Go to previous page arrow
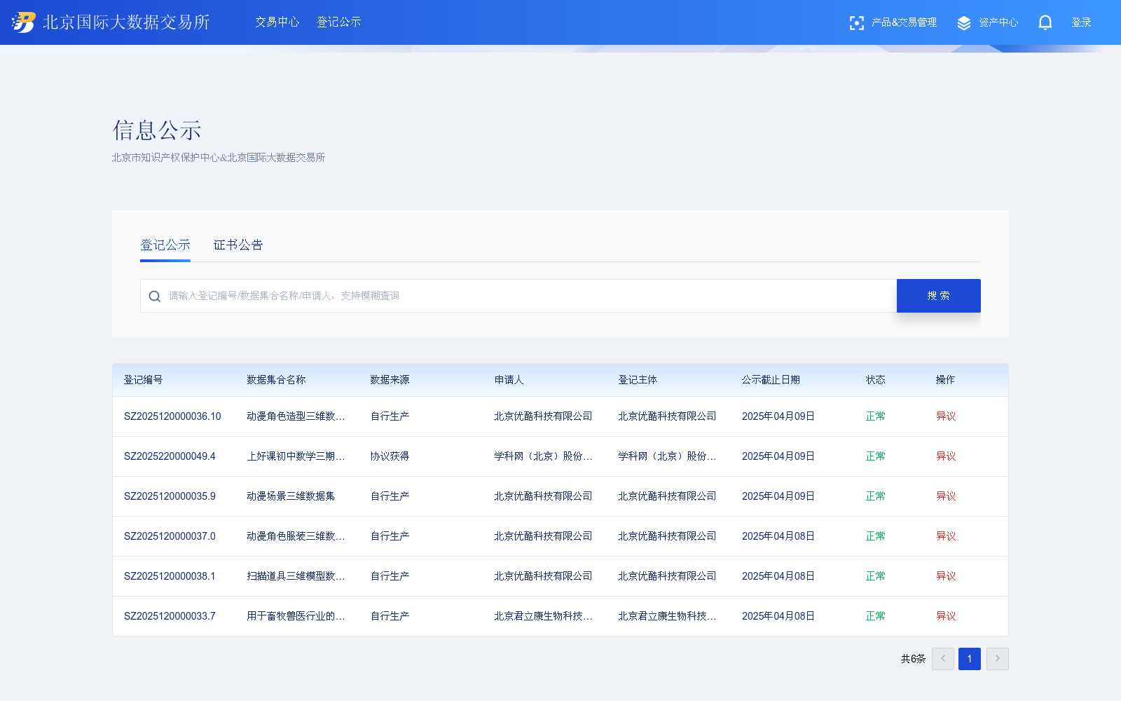Screen dimensions: 1121x701 (x=943, y=659)
